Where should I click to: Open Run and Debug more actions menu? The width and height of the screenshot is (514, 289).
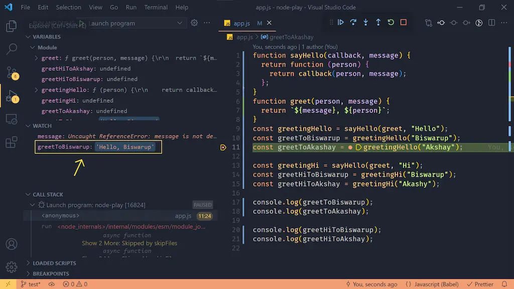[207, 23]
